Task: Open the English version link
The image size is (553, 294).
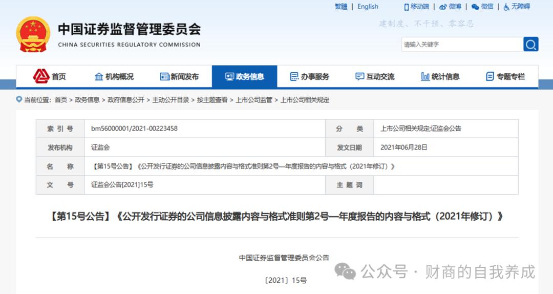Action: [368, 6]
